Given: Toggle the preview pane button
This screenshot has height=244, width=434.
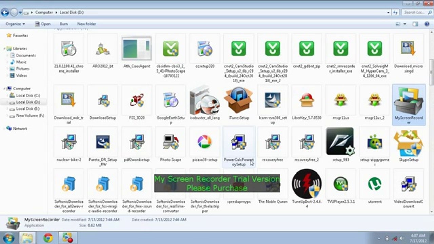Looking at the screenshot, I should click(415, 24).
